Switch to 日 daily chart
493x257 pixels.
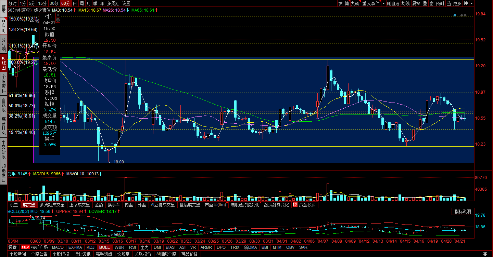click(75, 3)
